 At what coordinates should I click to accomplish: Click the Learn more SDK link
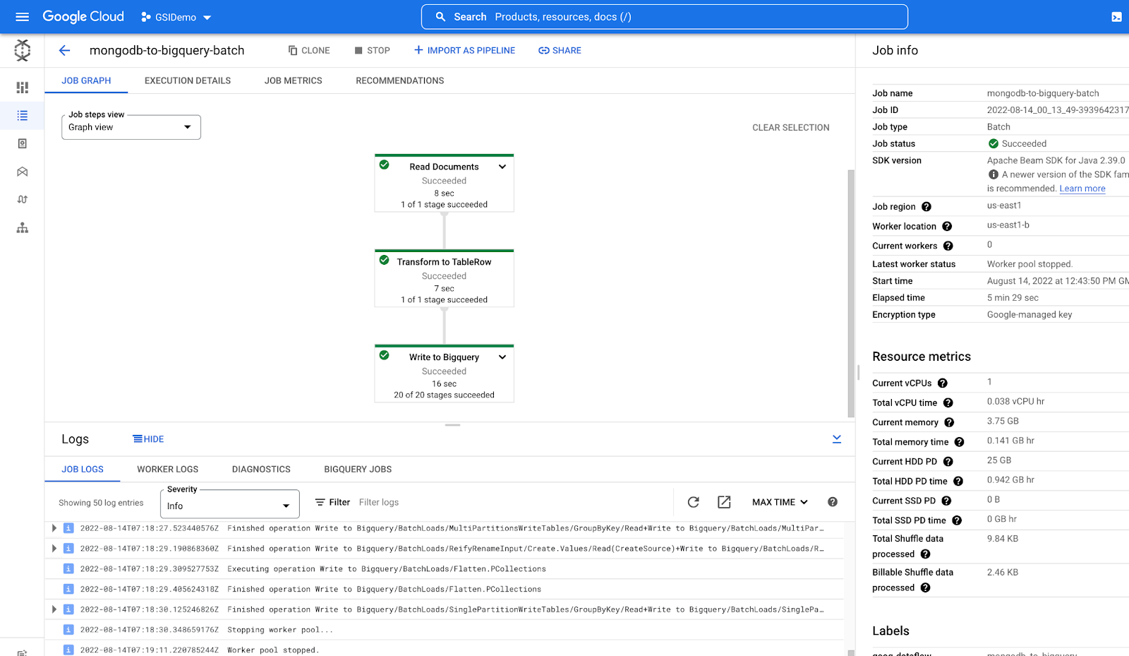tap(1082, 189)
